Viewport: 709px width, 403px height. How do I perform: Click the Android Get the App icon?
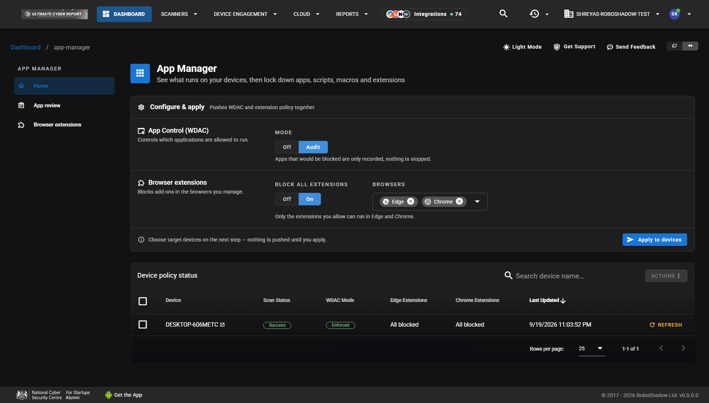(109, 395)
